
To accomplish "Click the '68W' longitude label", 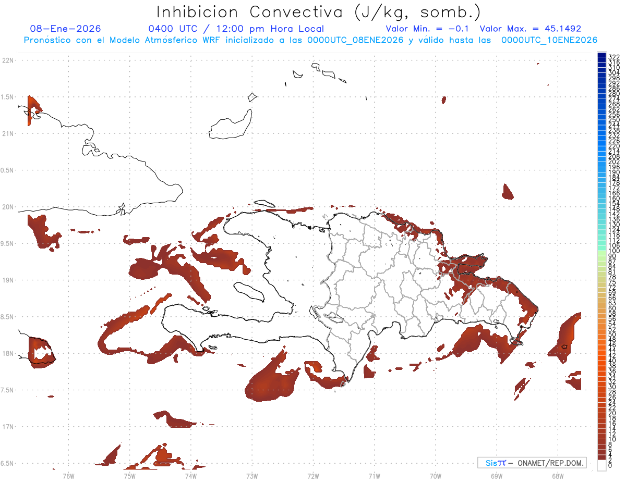I will tap(558, 475).
